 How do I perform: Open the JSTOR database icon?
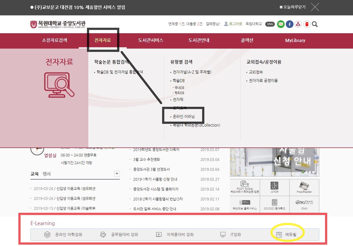[x=274, y=187]
